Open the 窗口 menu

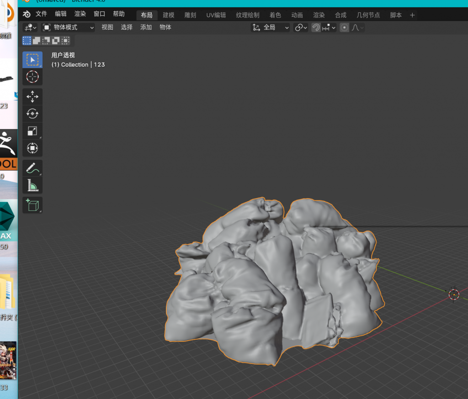click(x=99, y=14)
